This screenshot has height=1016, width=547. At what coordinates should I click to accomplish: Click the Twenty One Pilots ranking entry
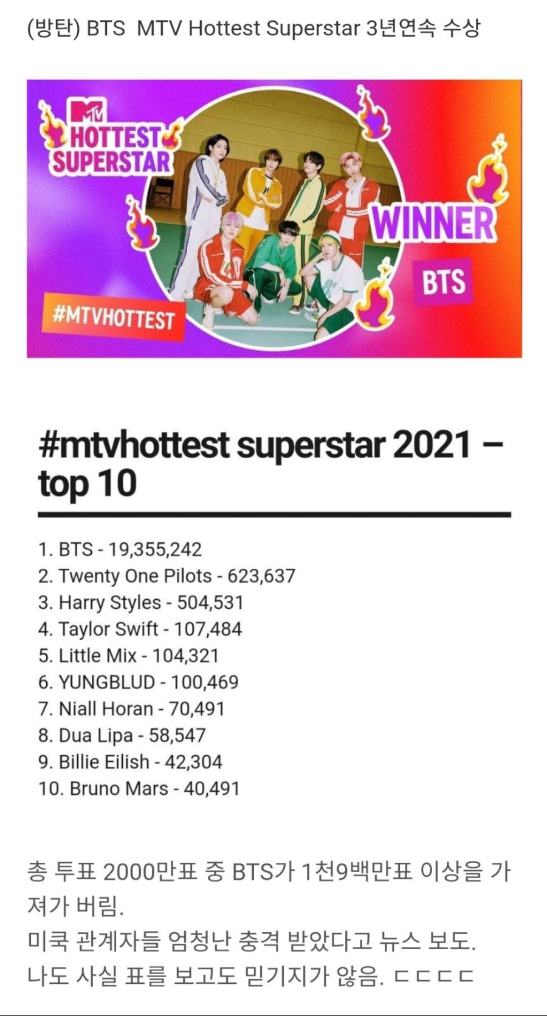[x=167, y=575]
